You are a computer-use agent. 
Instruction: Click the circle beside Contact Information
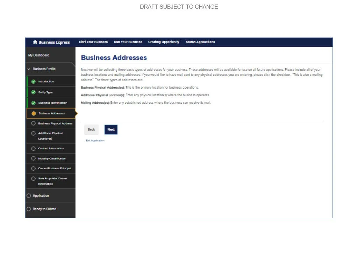coord(33,149)
